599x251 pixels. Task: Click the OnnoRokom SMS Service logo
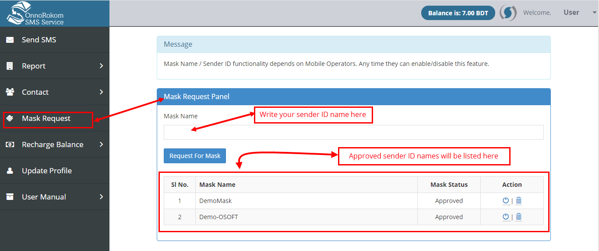pos(35,13)
